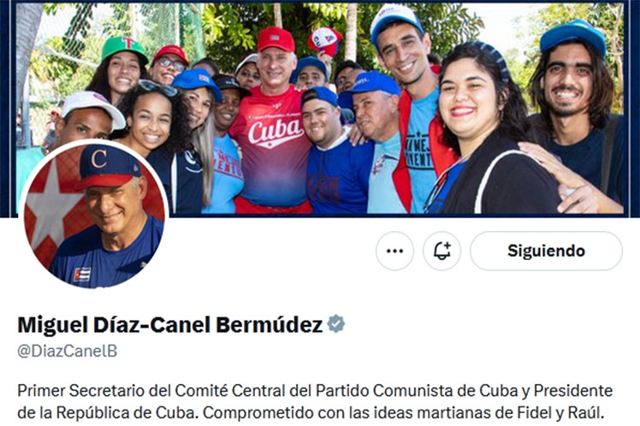Image resolution: width=640 pixels, height=426 pixels.
Task: Click the long-haired man's blue cap at right
Action: coord(573,36)
